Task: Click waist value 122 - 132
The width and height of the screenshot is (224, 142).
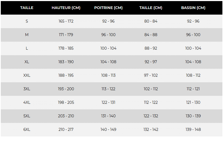Action: click(151, 116)
